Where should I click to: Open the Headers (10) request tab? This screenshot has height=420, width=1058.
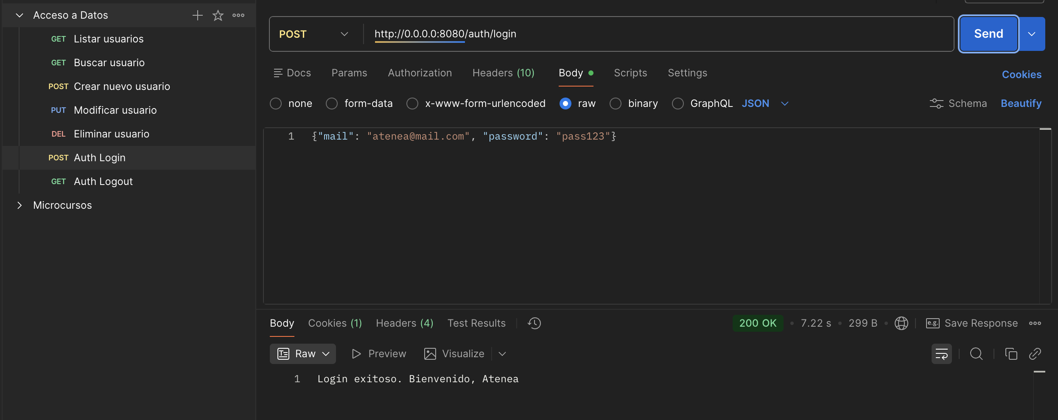click(503, 73)
